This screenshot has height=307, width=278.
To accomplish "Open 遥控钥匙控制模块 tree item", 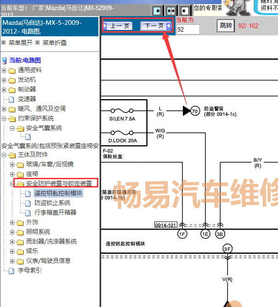I will [x=58, y=193].
